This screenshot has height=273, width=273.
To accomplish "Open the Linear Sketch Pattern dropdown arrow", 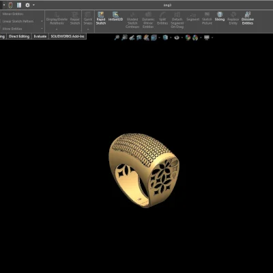I will point(42,21).
